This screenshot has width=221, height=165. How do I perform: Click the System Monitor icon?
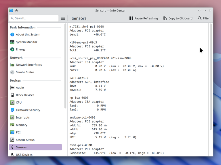pyautogui.click(x=12, y=42)
